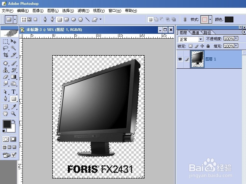Hide the 图层 1 layer
246x184 pixels.
180,59
